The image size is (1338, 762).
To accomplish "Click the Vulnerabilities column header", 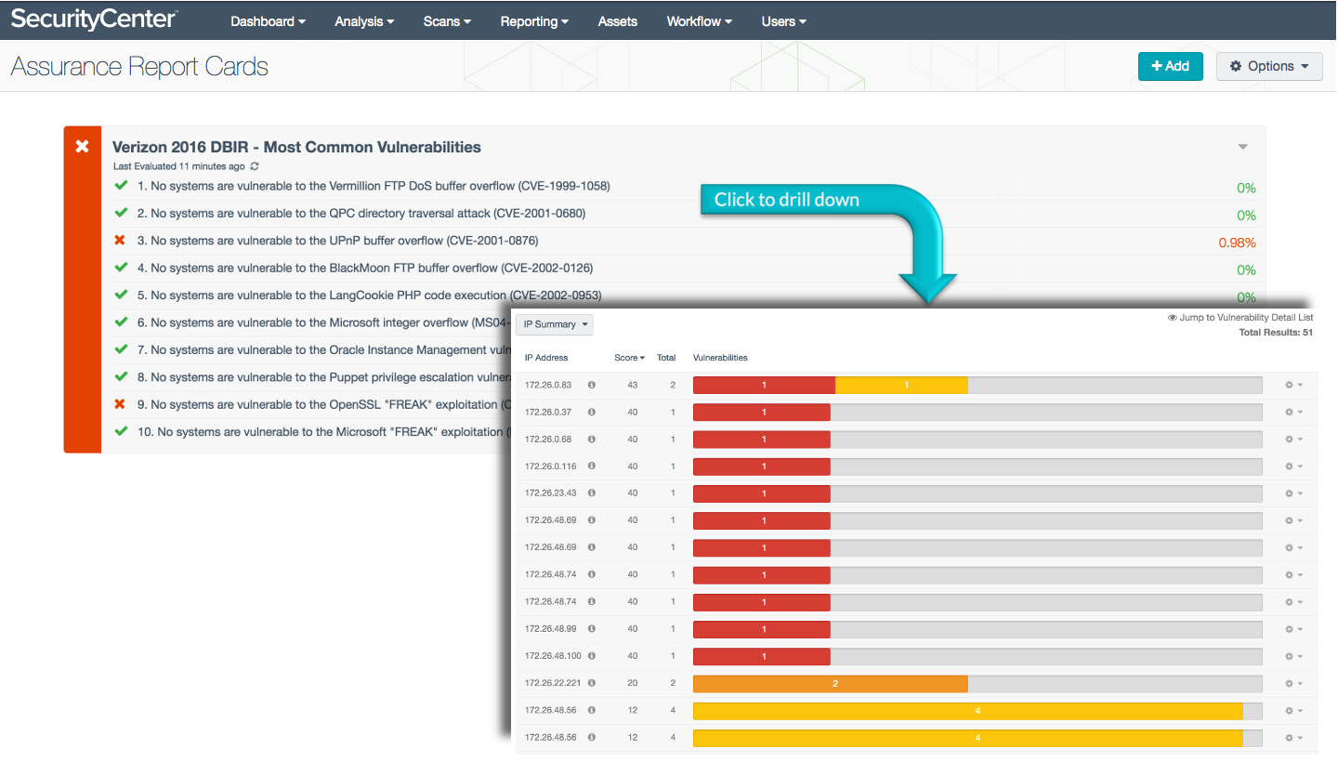I will [720, 358].
